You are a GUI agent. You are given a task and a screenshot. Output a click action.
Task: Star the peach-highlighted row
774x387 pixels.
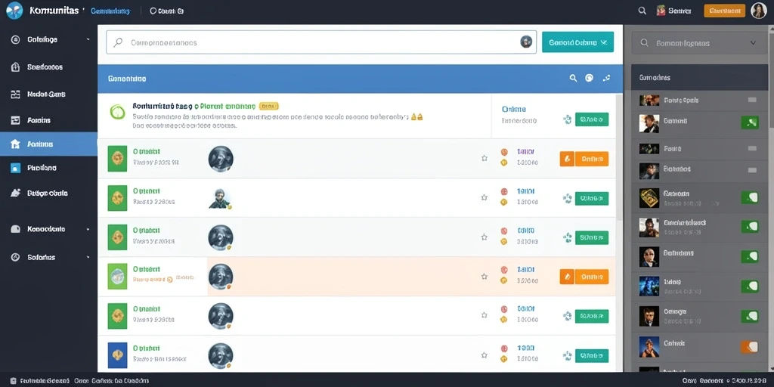pos(485,277)
